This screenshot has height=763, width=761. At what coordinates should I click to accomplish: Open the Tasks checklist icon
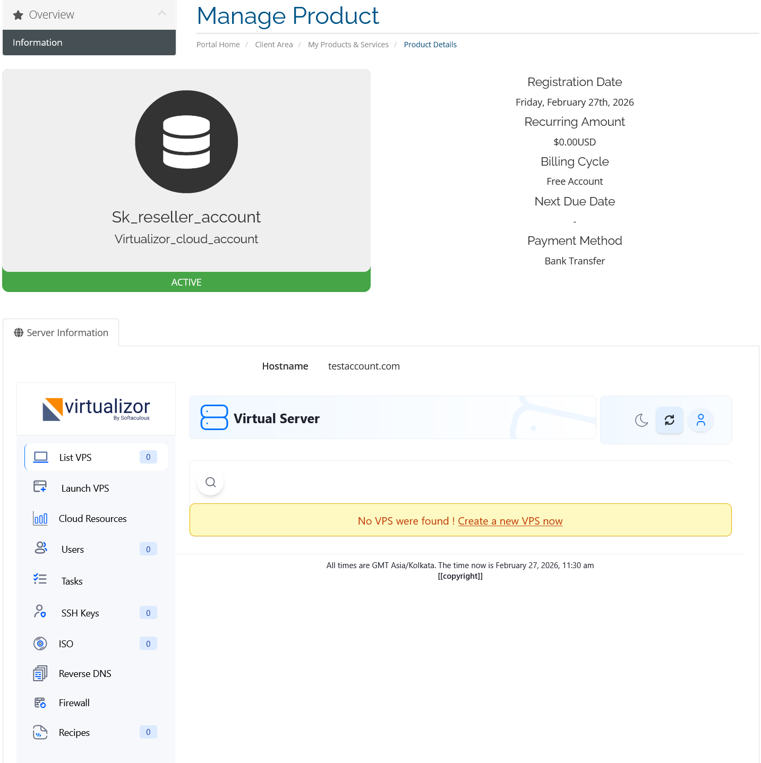pos(40,579)
